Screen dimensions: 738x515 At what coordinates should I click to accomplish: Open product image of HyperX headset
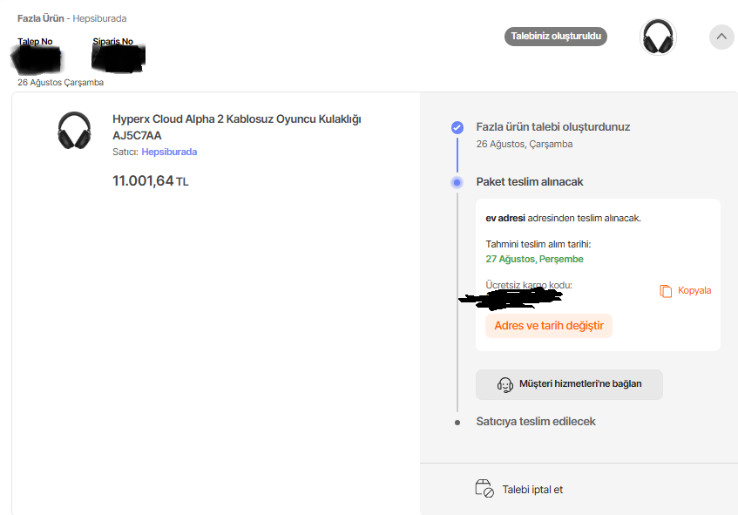(74, 131)
